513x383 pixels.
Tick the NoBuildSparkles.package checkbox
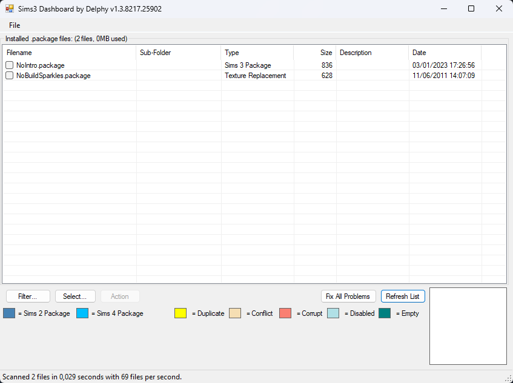tap(10, 76)
